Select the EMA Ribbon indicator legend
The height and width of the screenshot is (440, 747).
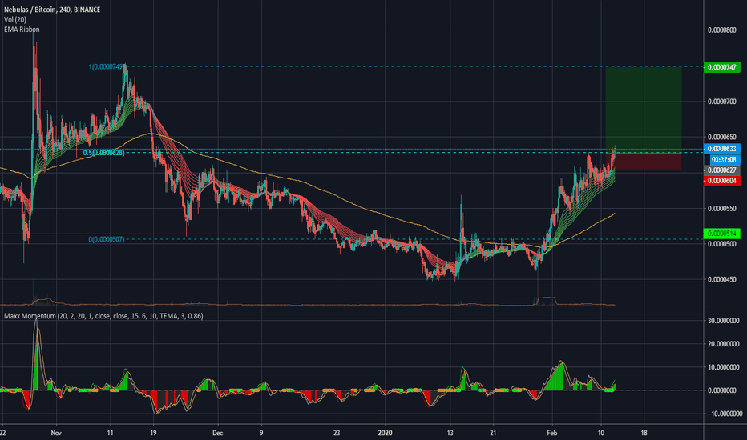(22, 30)
